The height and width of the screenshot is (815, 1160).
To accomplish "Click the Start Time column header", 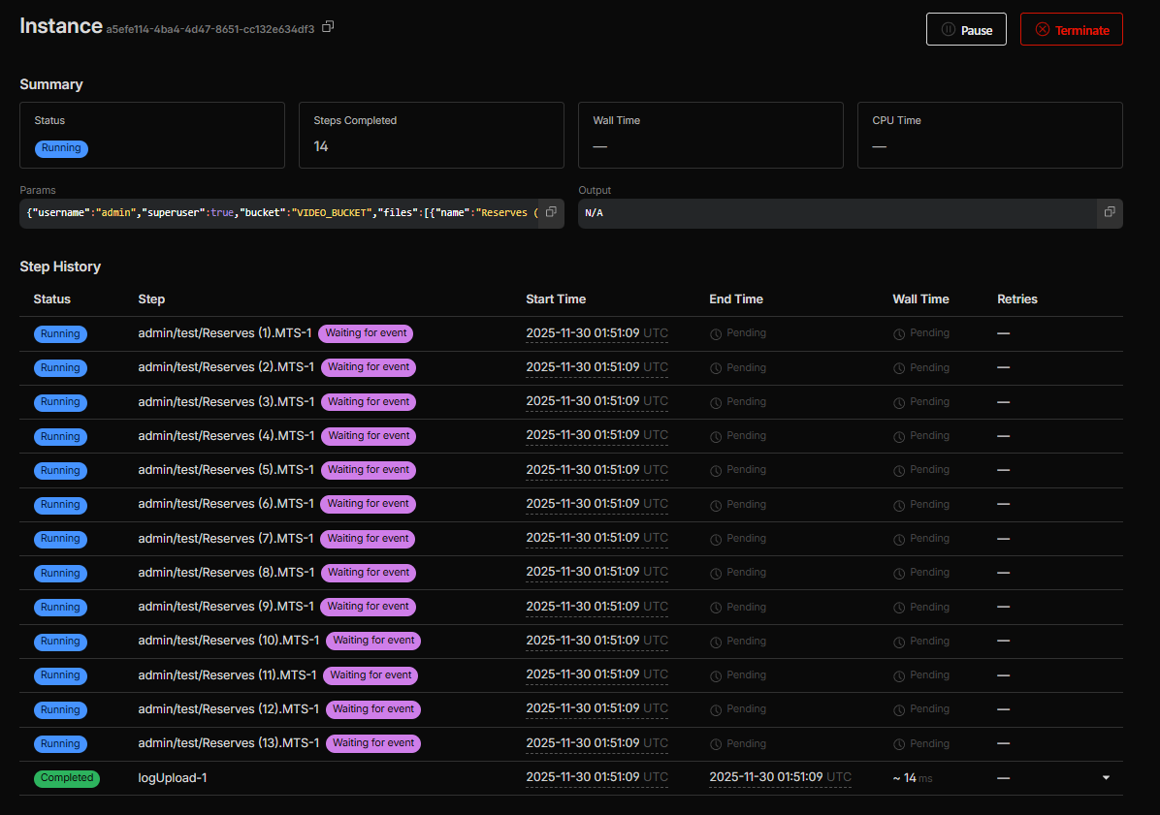I will (x=556, y=299).
